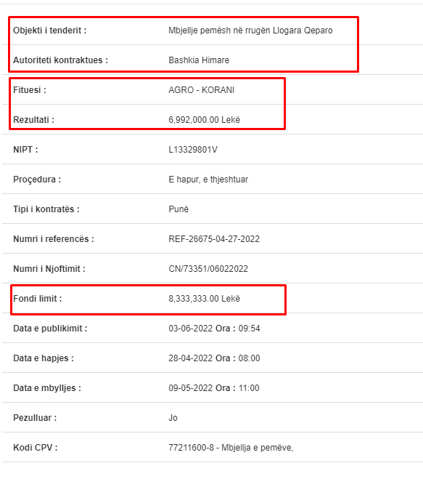
Task: Click the 'Autoriteti kontraktues :' label
Action: pyautogui.click(x=60, y=60)
